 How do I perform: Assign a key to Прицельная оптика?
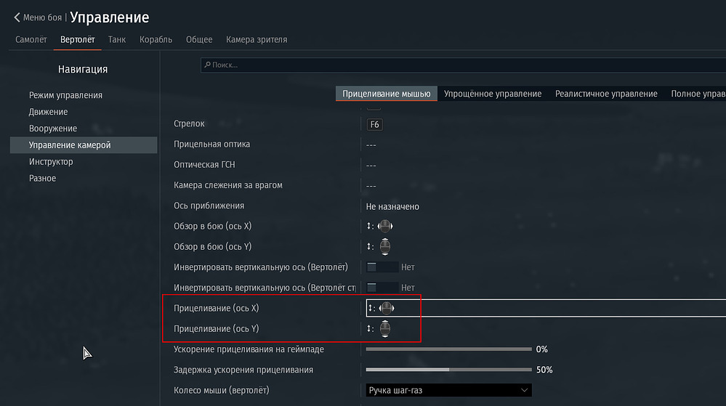(x=371, y=145)
